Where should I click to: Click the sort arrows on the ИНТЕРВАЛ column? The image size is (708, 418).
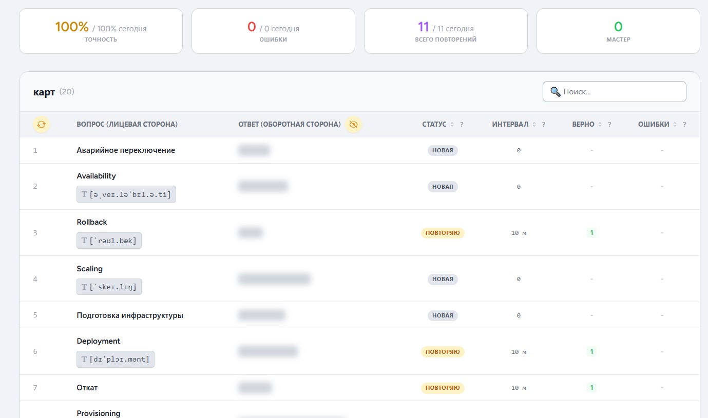535,124
